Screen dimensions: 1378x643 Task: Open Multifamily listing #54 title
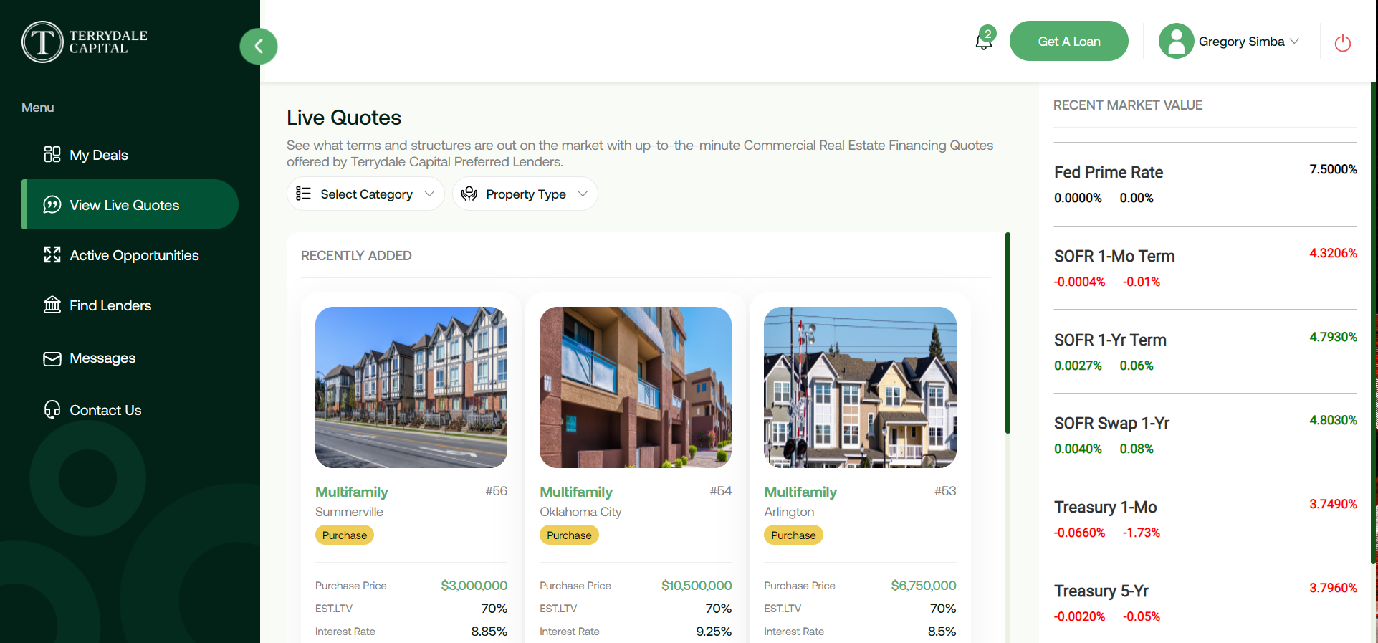[576, 492]
